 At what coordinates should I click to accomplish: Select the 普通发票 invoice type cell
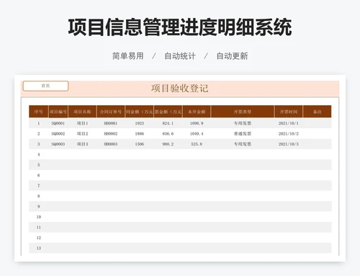click(243, 133)
